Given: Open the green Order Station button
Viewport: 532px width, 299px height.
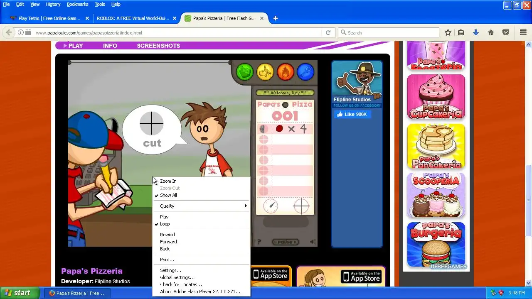Looking at the screenshot, I should coord(245,72).
